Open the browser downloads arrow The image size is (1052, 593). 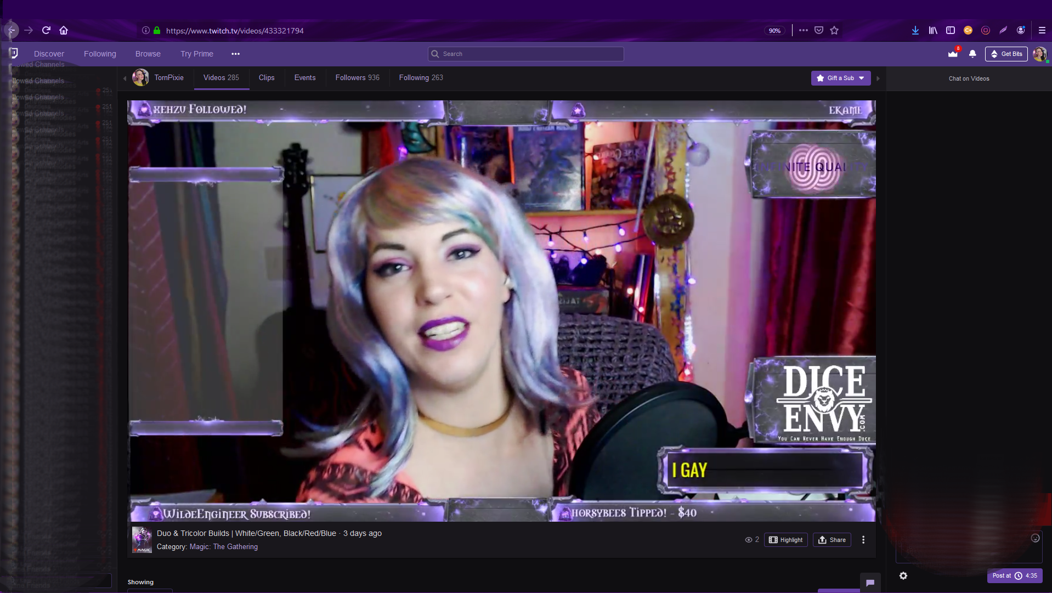tap(915, 31)
